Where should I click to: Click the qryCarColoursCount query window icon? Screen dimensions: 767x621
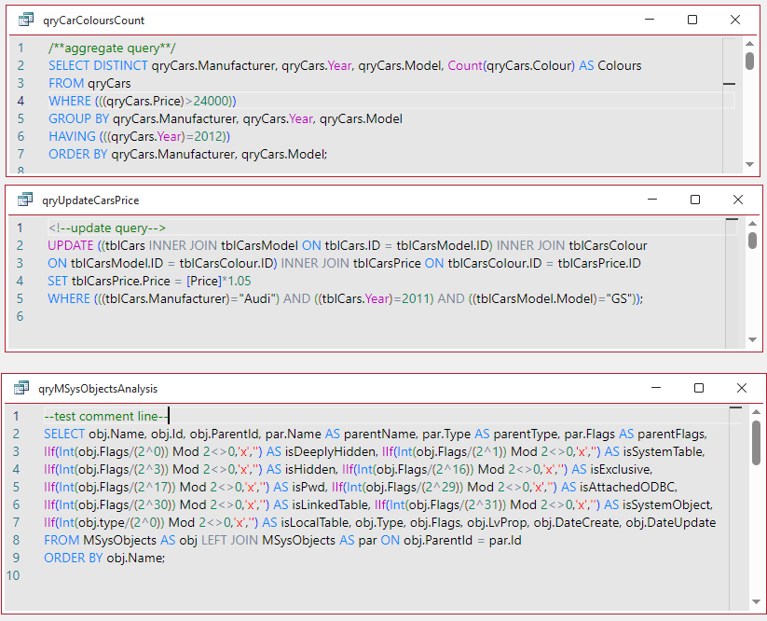26,21
